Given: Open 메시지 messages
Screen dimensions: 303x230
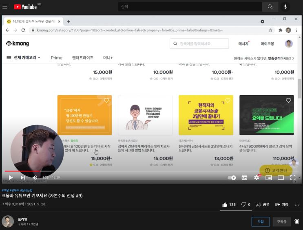Looking at the screenshot, I should pyautogui.click(x=243, y=44).
